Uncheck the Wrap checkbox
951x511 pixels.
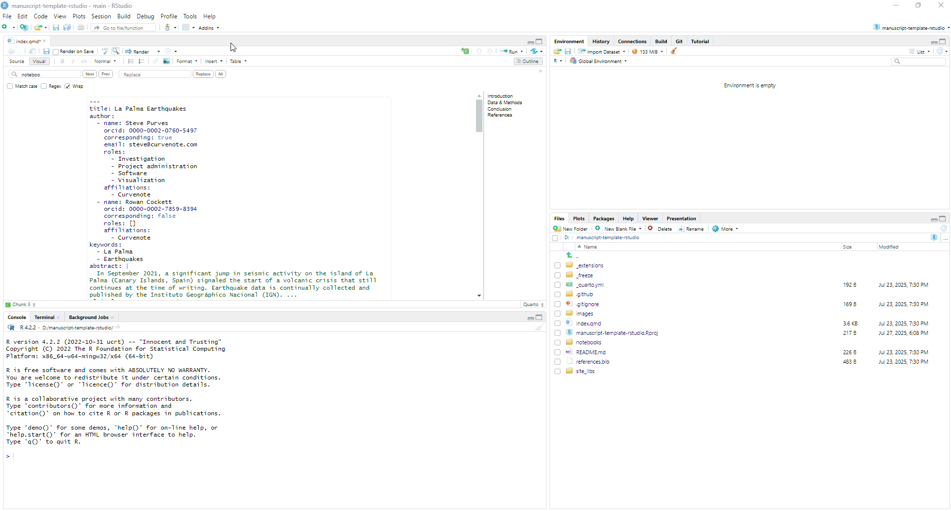coord(68,86)
